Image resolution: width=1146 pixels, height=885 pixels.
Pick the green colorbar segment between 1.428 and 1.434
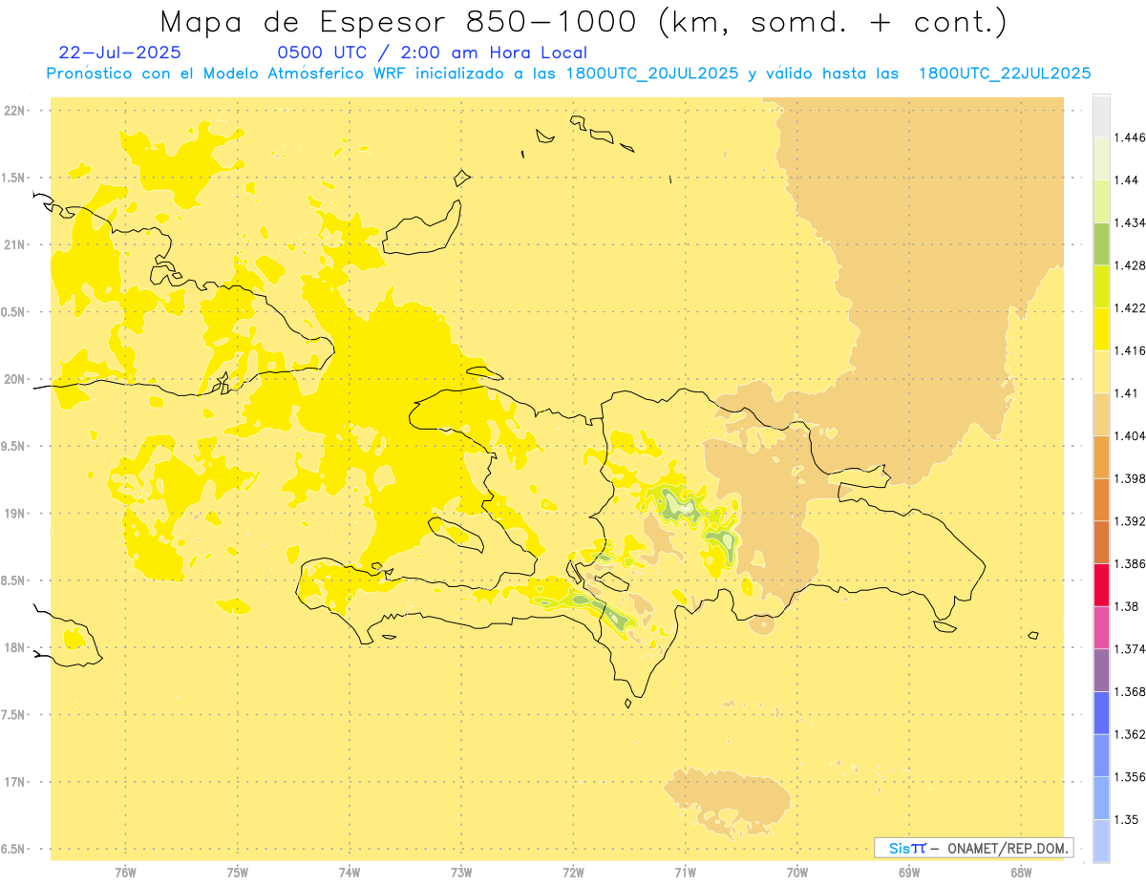point(1101,243)
